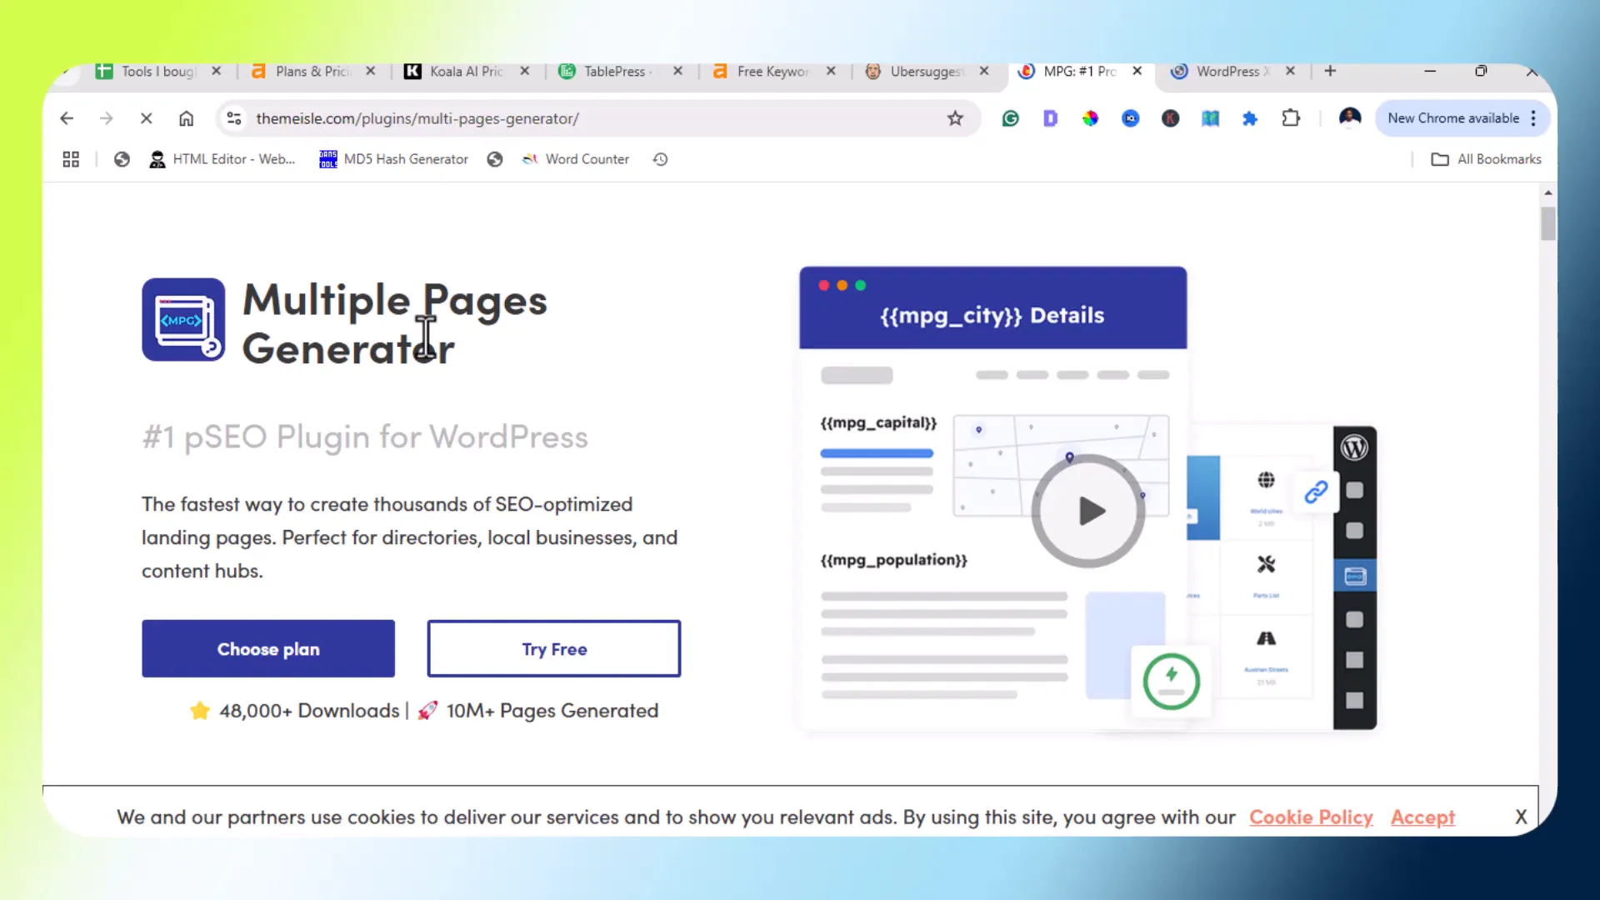Open the apps grid icon in bookmarks bar
This screenshot has height=900, width=1600.
coord(71,159)
